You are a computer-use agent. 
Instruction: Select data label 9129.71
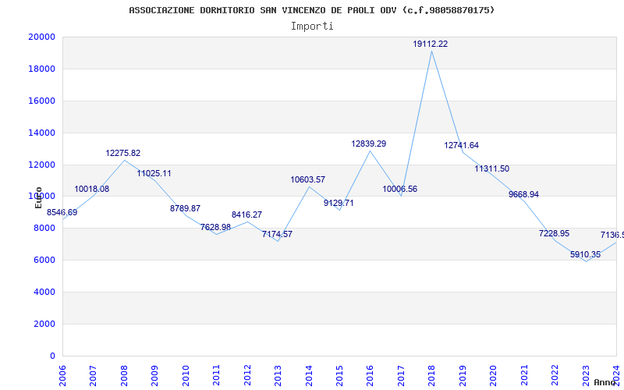tap(339, 204)
